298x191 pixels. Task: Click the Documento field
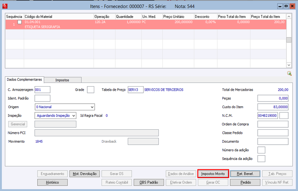coord(273,142)
